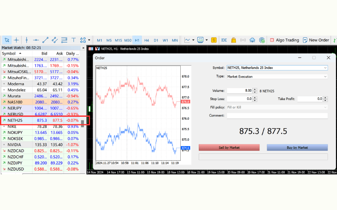Click the Buy by Market button
This screenshot has height=210, width=337.
click(297, 148)
